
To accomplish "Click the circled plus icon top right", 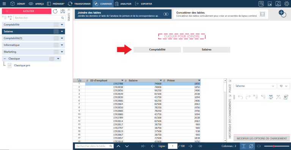I will tap(282, 14).
